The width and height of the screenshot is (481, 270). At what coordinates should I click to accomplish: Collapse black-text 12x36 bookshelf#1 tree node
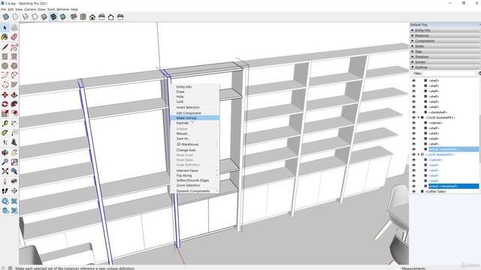[x=419, y=118]
